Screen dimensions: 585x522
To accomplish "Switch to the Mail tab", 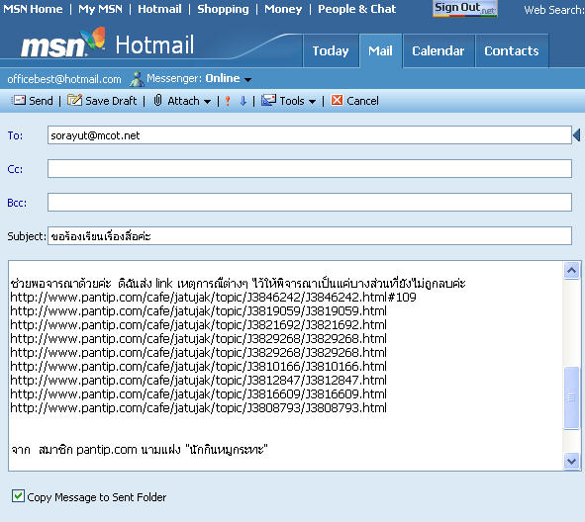I will 380,50.
